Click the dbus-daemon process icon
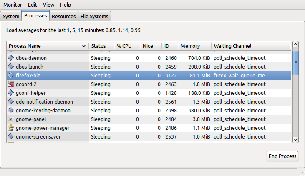The image size is (305, 176). (11, 58)
